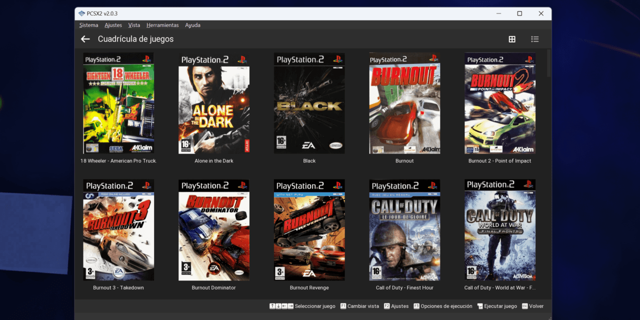Maximize the PCSX2 window
The image size is (640, 320).
519,13
